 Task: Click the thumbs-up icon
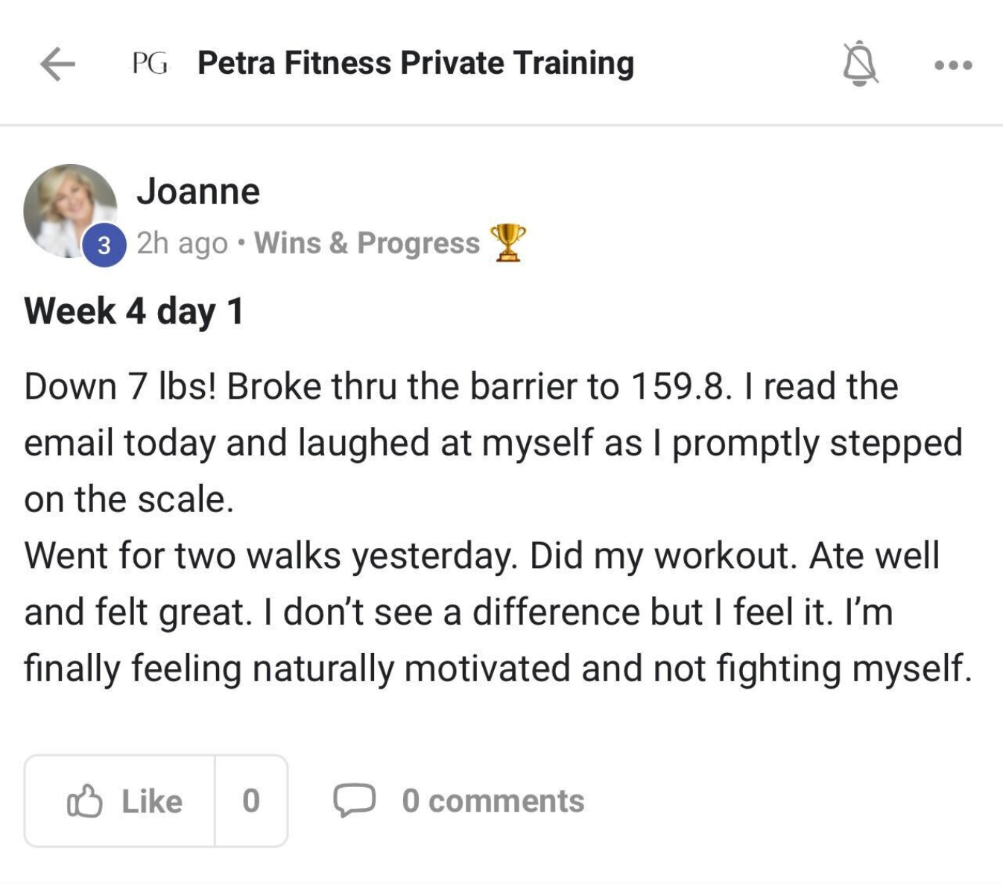click(x=85, y=801)
